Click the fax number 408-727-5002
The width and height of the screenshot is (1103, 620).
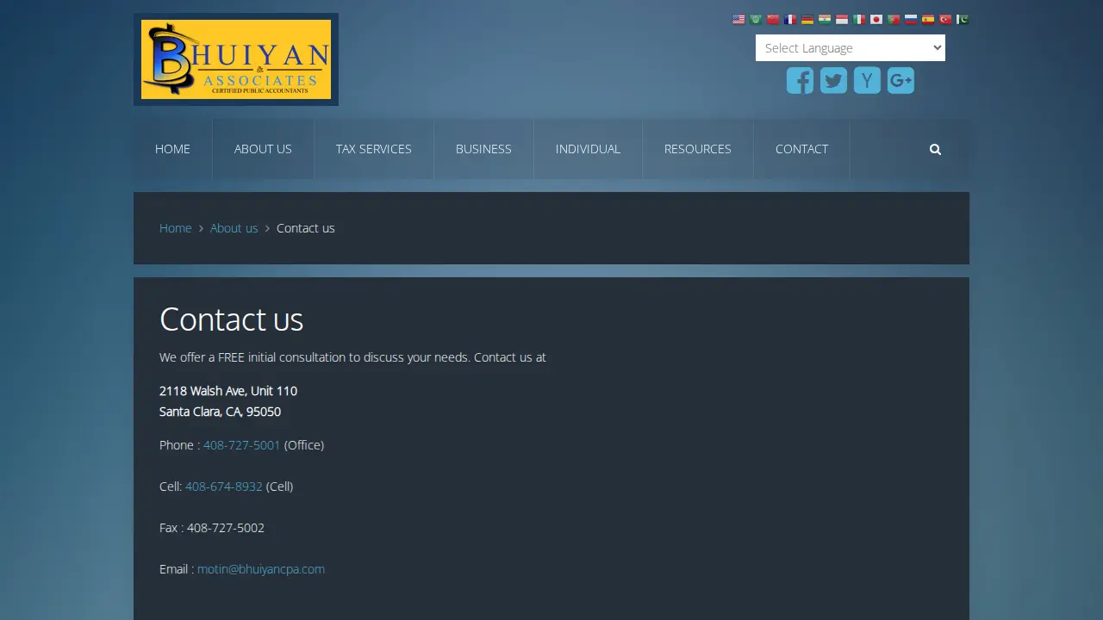[226, 528]
